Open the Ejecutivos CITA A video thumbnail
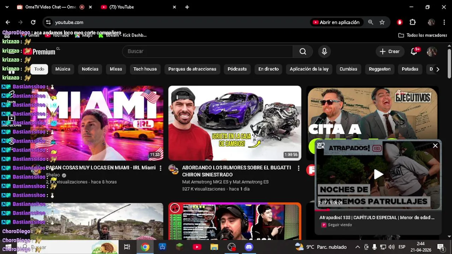Viewport: 452px width, 254px height. click(x=373, y=114)
